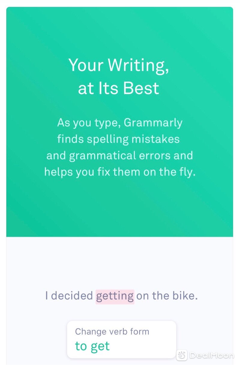Apply the "to get" suggestion
The height and width of the screenshot is (365, 240).
point(92,346)
